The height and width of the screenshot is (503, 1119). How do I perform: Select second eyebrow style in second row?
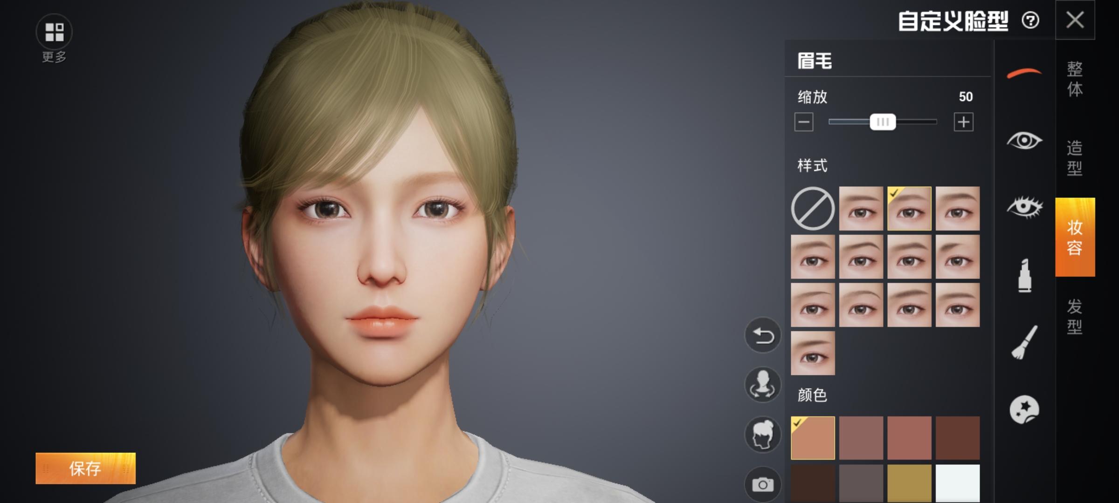(x=861, y=257)
